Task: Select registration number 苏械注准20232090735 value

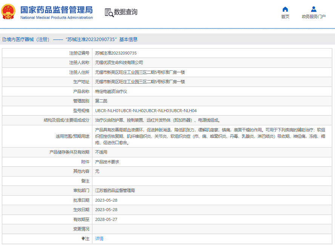Action: tap(116, 53)
